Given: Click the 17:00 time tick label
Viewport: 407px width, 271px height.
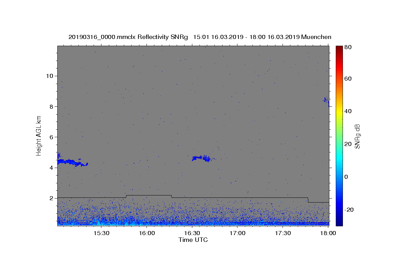Looking at the screenshot, I should click(x=237, y=233).
